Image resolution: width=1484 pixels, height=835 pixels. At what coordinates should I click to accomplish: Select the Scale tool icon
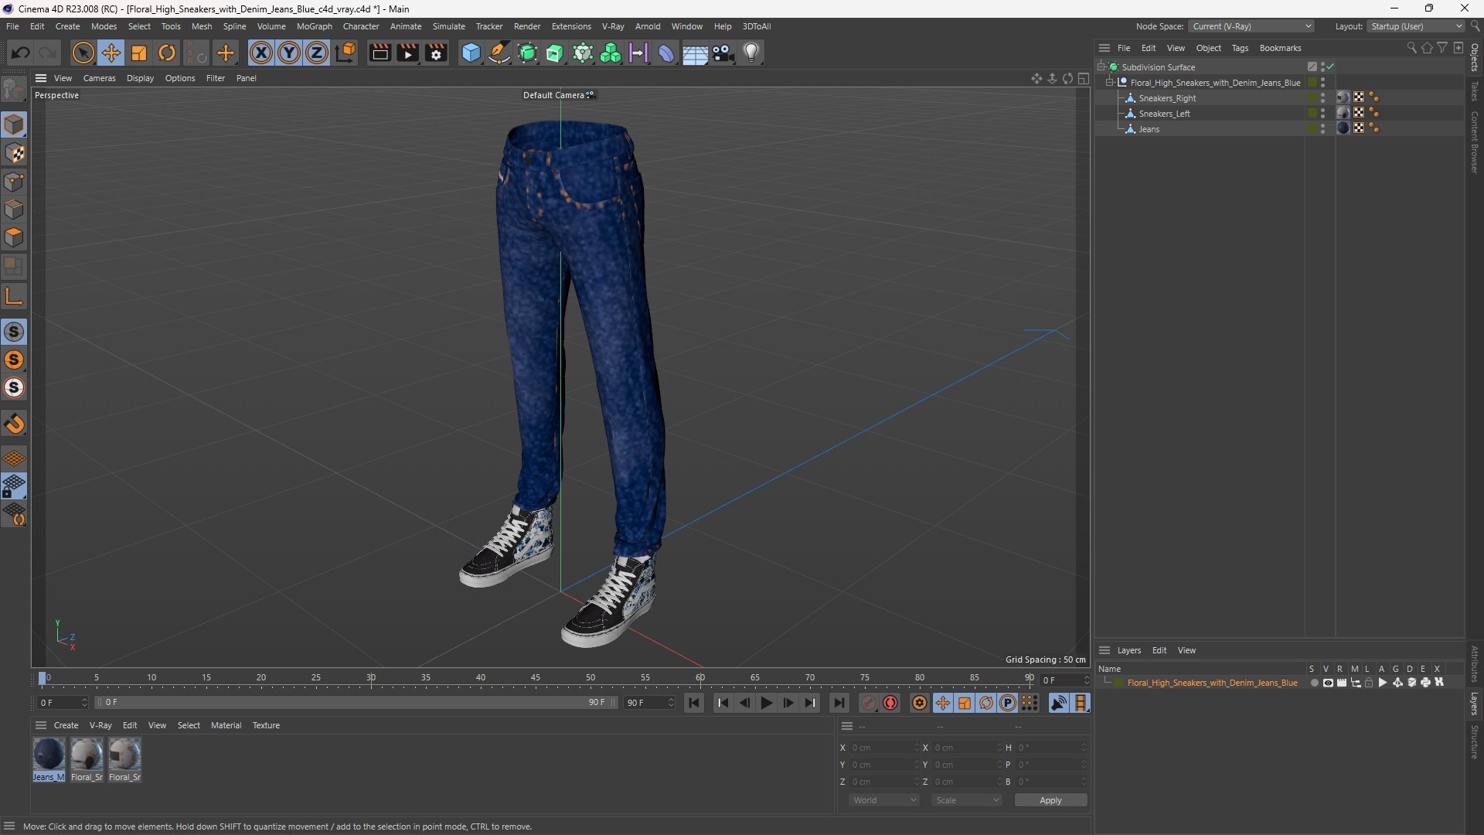click(139, 53)
